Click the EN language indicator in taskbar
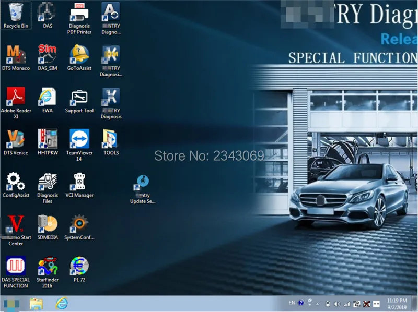Viewport: 418px width, 312px height. pyautogui.click(x=292, y=303)
